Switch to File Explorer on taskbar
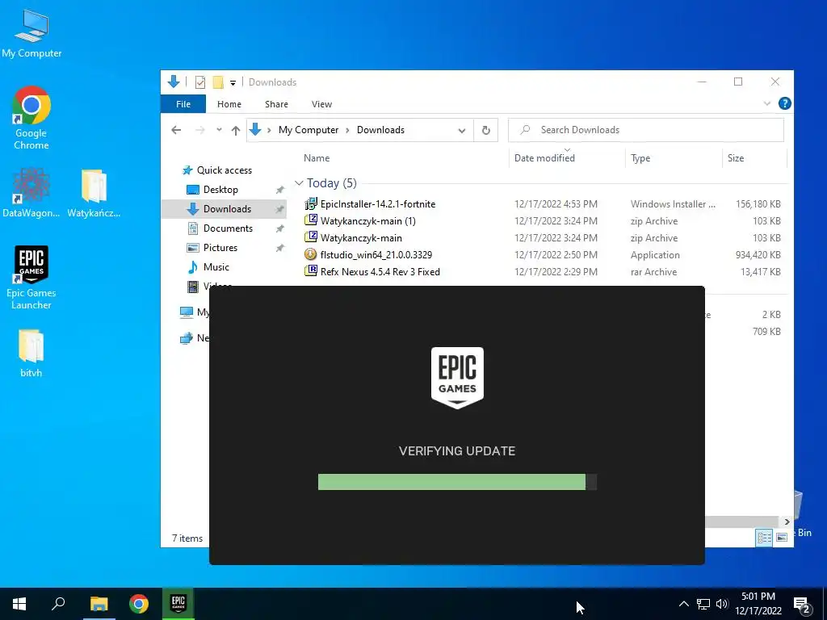Viewport: 827px width, 620px height. (x=99, y=604)
